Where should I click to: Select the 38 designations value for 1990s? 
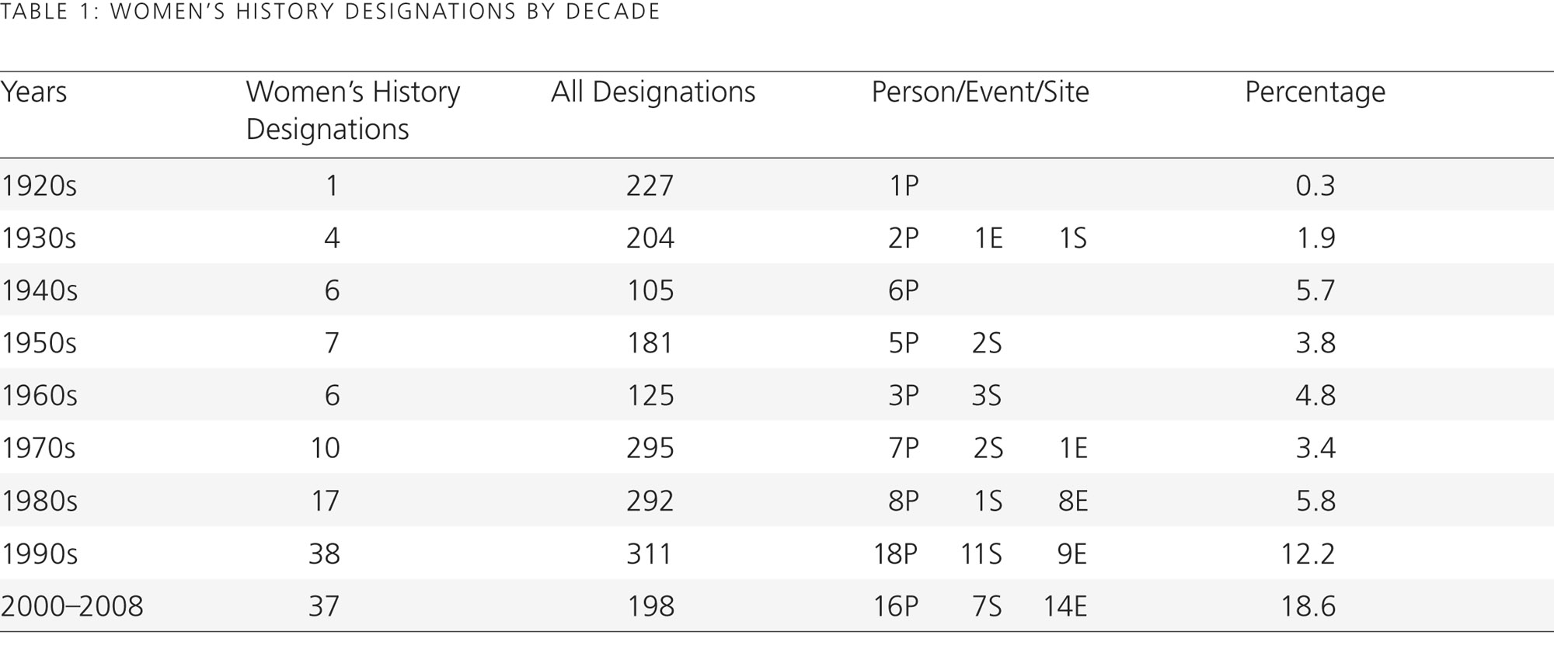324,554
